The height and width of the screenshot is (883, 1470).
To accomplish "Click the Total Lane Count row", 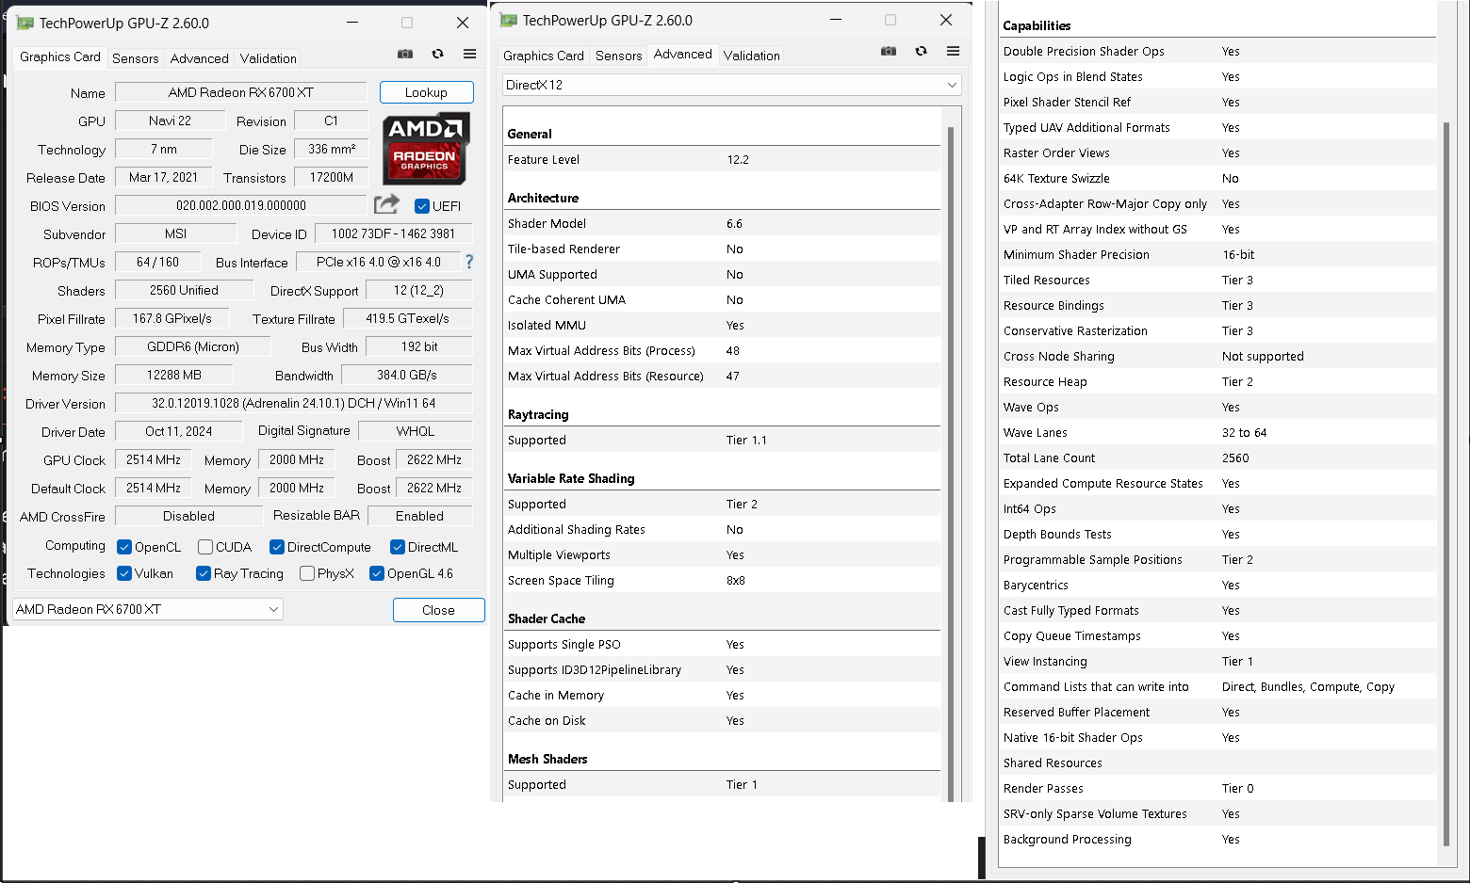I will (1217, 458).
